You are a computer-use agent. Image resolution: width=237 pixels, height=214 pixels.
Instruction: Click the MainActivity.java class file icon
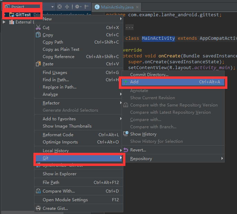tap(97, 7)
